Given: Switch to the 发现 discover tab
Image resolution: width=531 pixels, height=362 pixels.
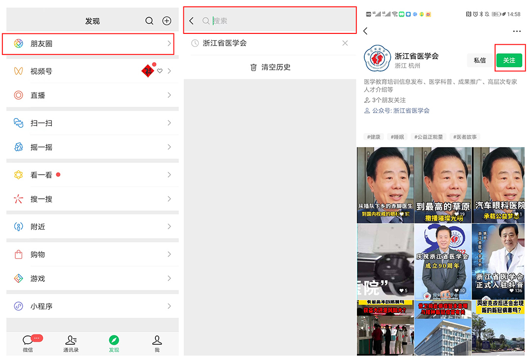Looking at the screenshot, I should [114, 343].
